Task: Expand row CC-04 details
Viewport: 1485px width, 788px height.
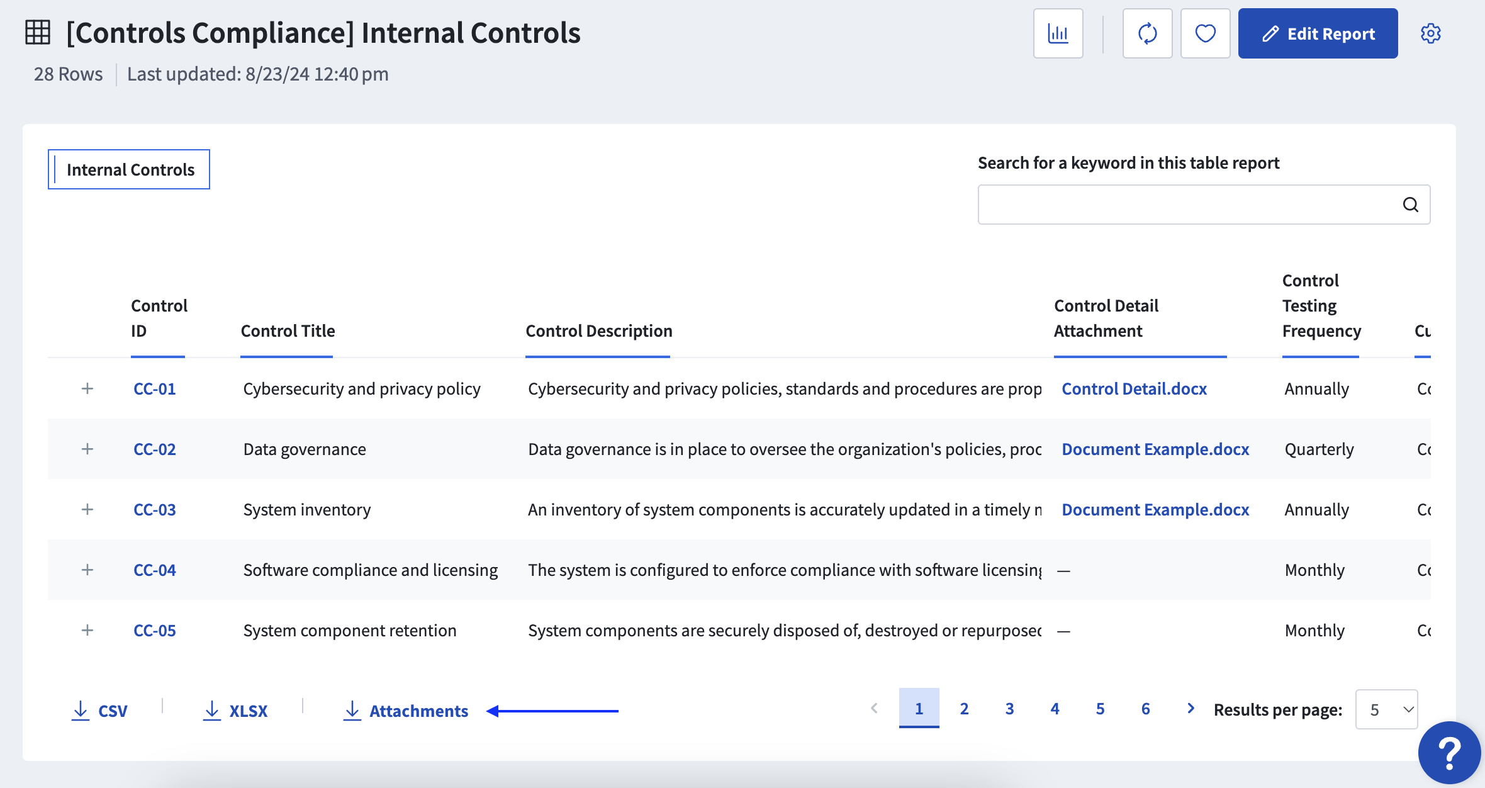Action: pyautogui.click(x=87, y=570)
